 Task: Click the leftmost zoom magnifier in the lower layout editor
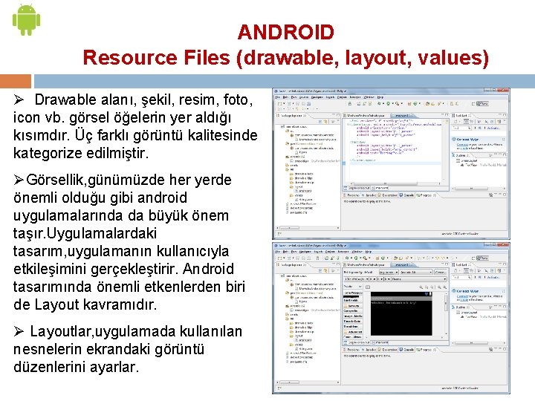[x=421, y=287]
